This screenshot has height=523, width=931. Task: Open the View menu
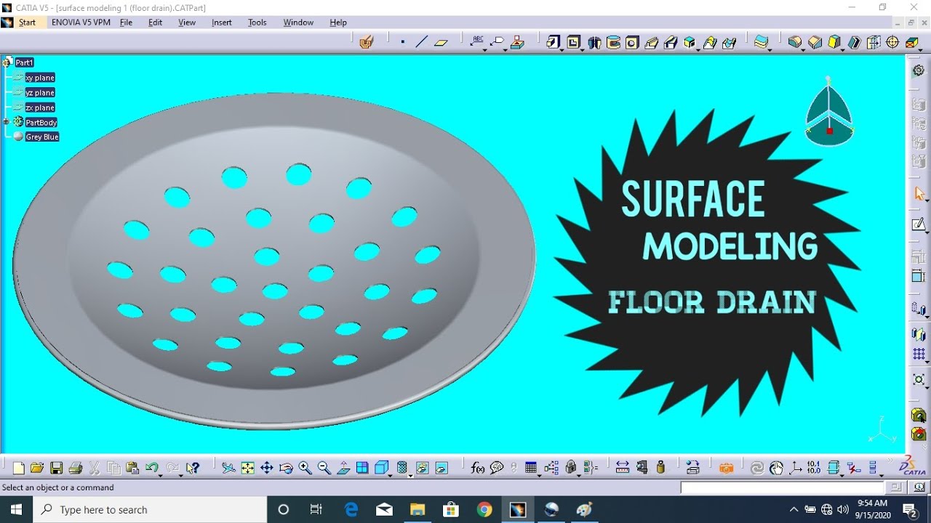[187, 23]
